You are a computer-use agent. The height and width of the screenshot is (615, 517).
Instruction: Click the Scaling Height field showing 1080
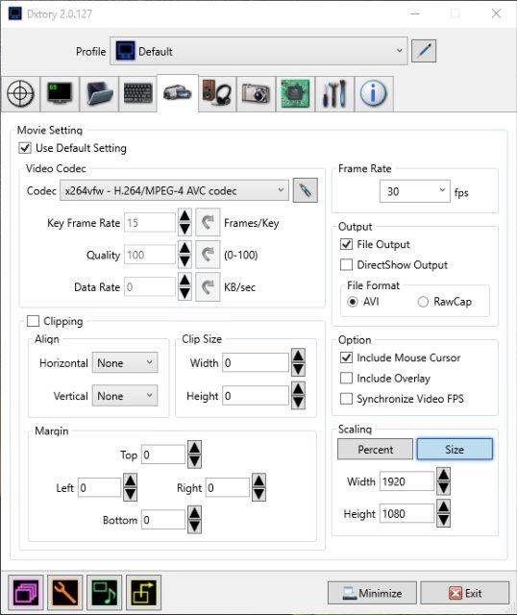coord(406,513)
